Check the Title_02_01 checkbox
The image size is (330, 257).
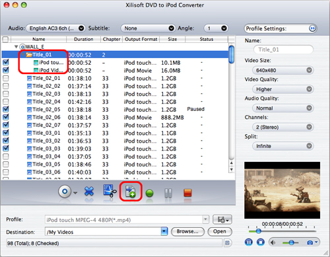point(6,78)
